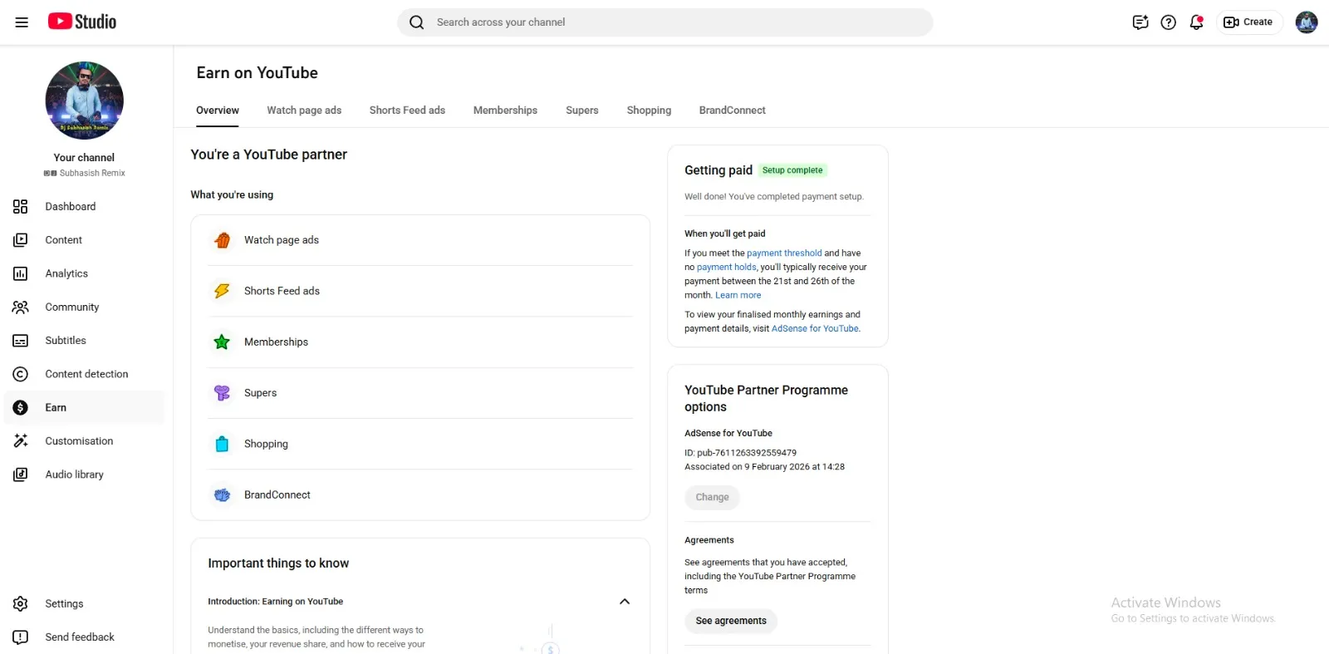Click the Change AdSense button
This screenshot has width=1329, height=654.
point(712,498)
